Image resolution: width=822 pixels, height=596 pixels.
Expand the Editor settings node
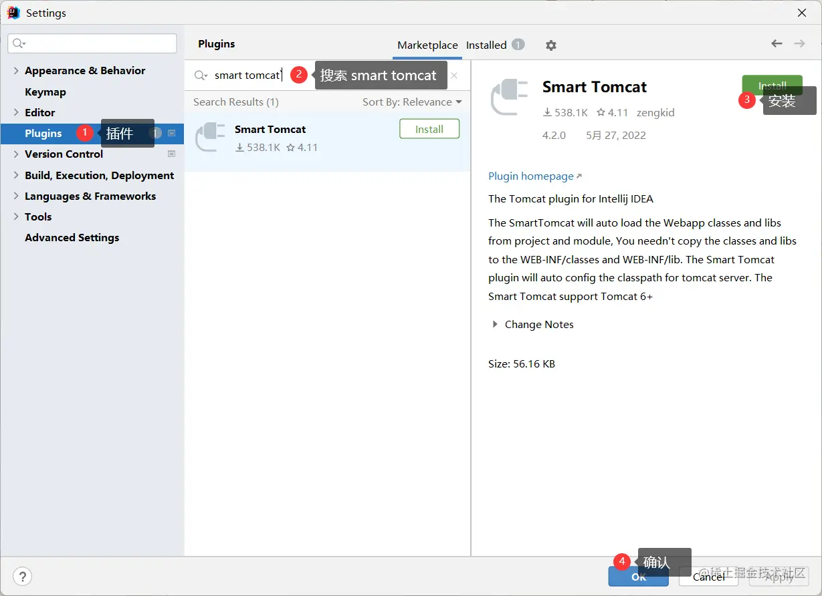pos(16,112)
